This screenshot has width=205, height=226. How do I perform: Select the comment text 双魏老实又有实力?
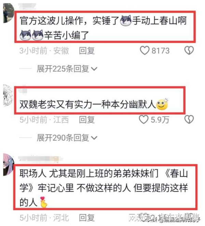tap(56, 104)
